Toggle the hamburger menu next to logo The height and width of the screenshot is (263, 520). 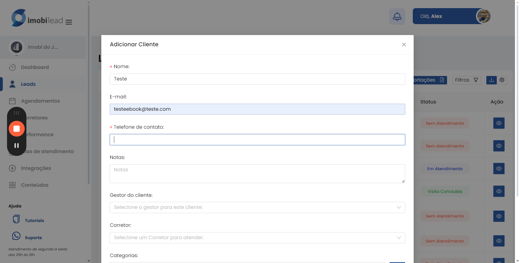pos(69,22)
